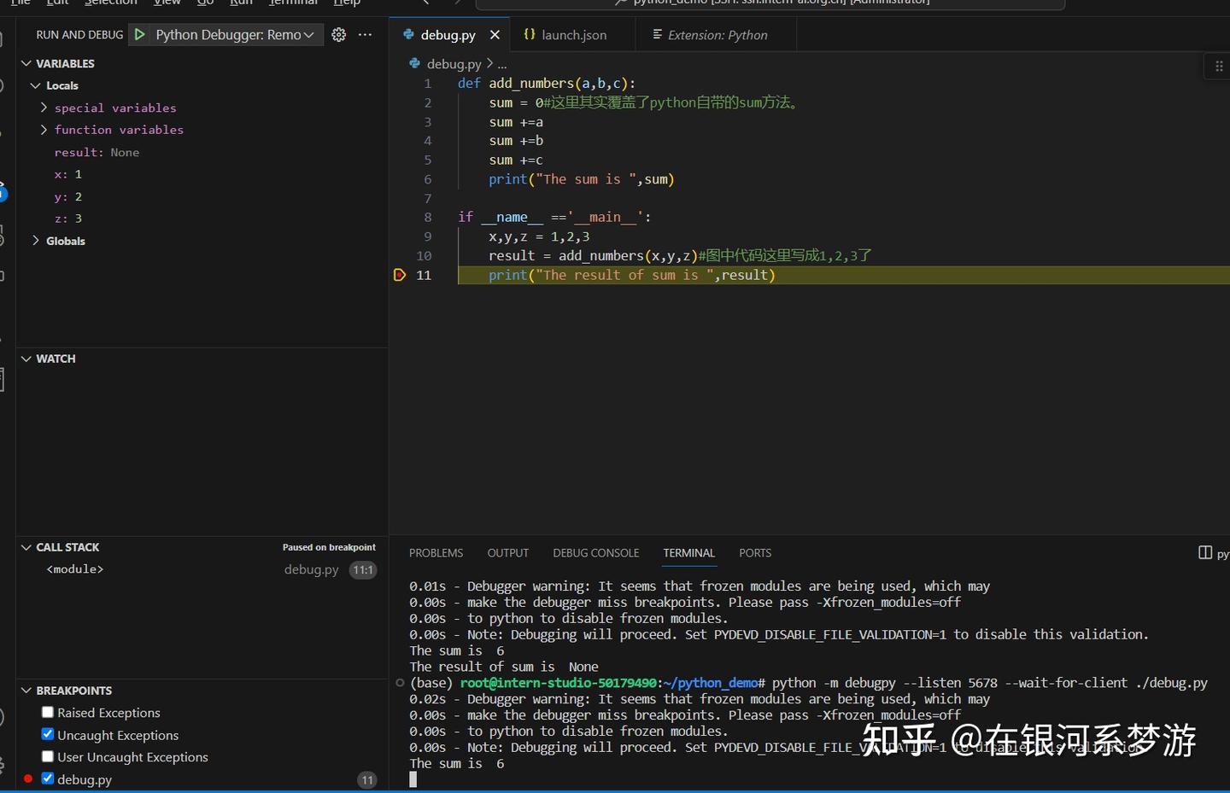The image size is (1230, 793).
Task: Open the Help menu
Action: click(x=347, y=3)
